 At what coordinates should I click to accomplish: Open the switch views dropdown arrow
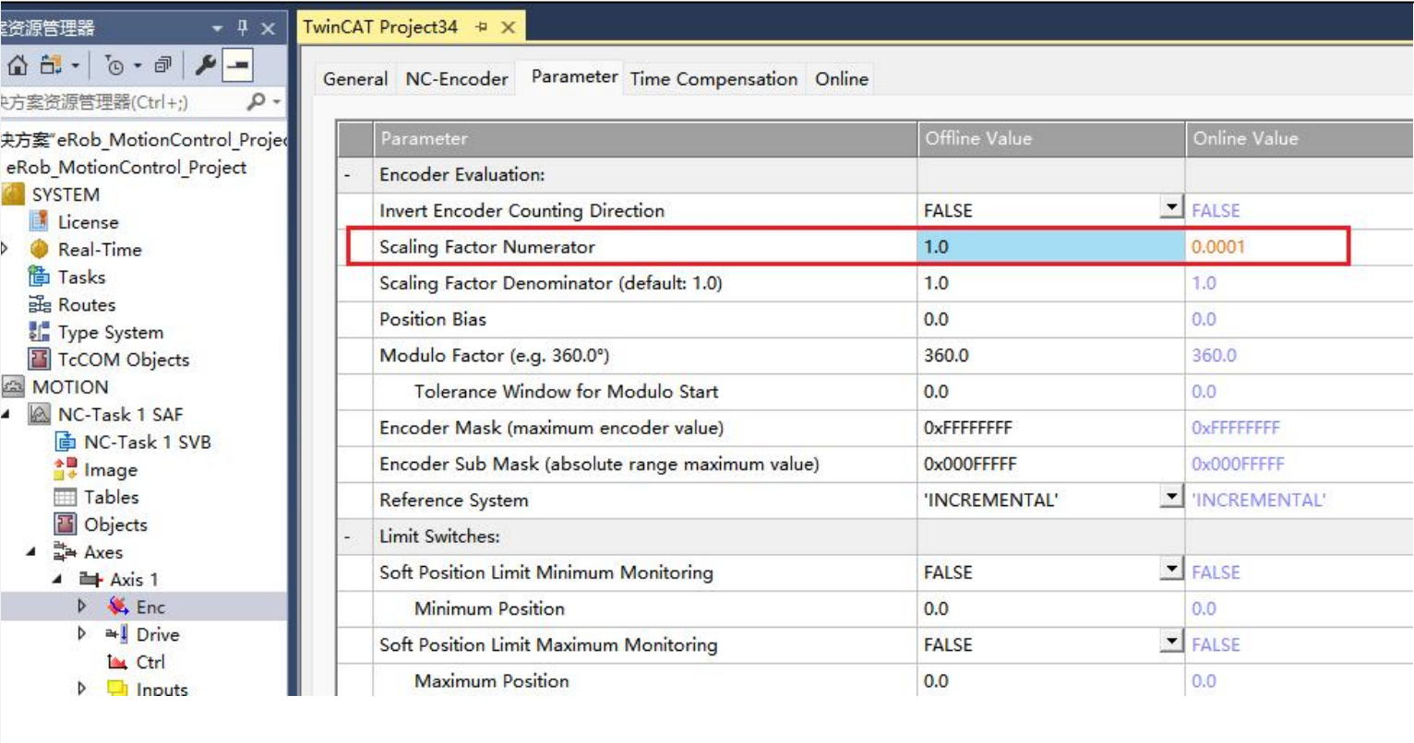pos(76,65)
